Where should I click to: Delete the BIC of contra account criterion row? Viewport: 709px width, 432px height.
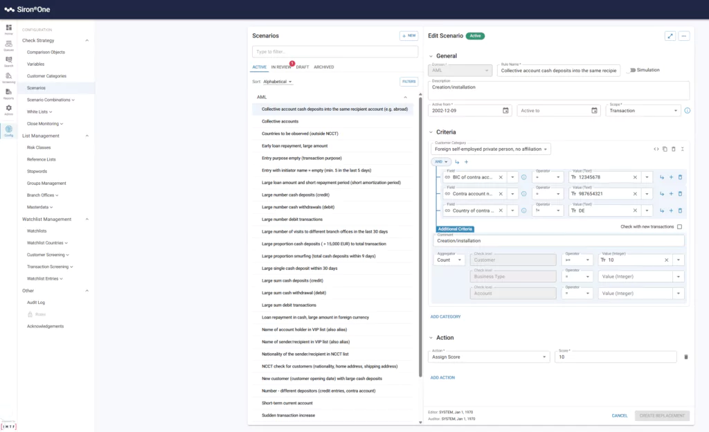[x=680, y=177]
